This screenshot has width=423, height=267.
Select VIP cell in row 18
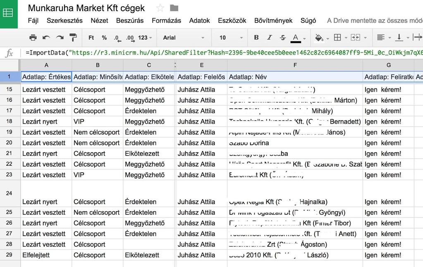(x=98, y=122)
